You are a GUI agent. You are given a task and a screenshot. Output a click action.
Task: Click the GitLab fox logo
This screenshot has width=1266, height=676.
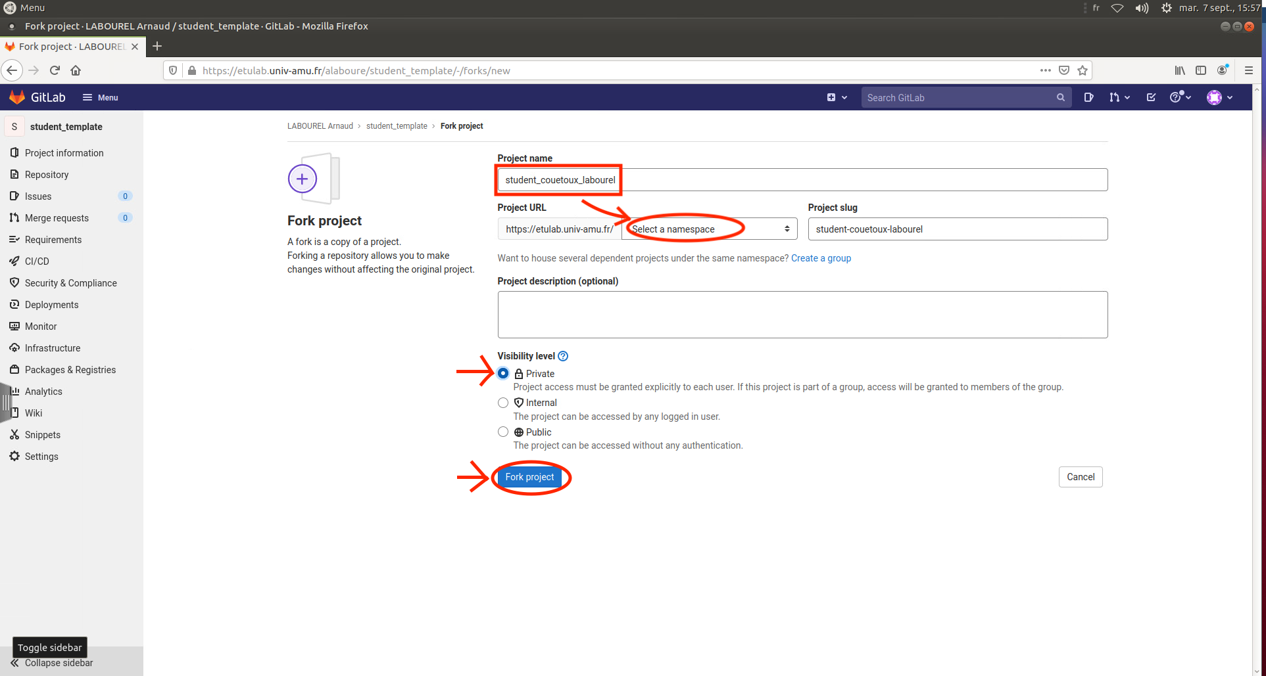[x=17, y=97]
